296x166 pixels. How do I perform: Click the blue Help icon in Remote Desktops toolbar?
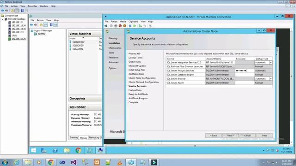pos(22,11)
